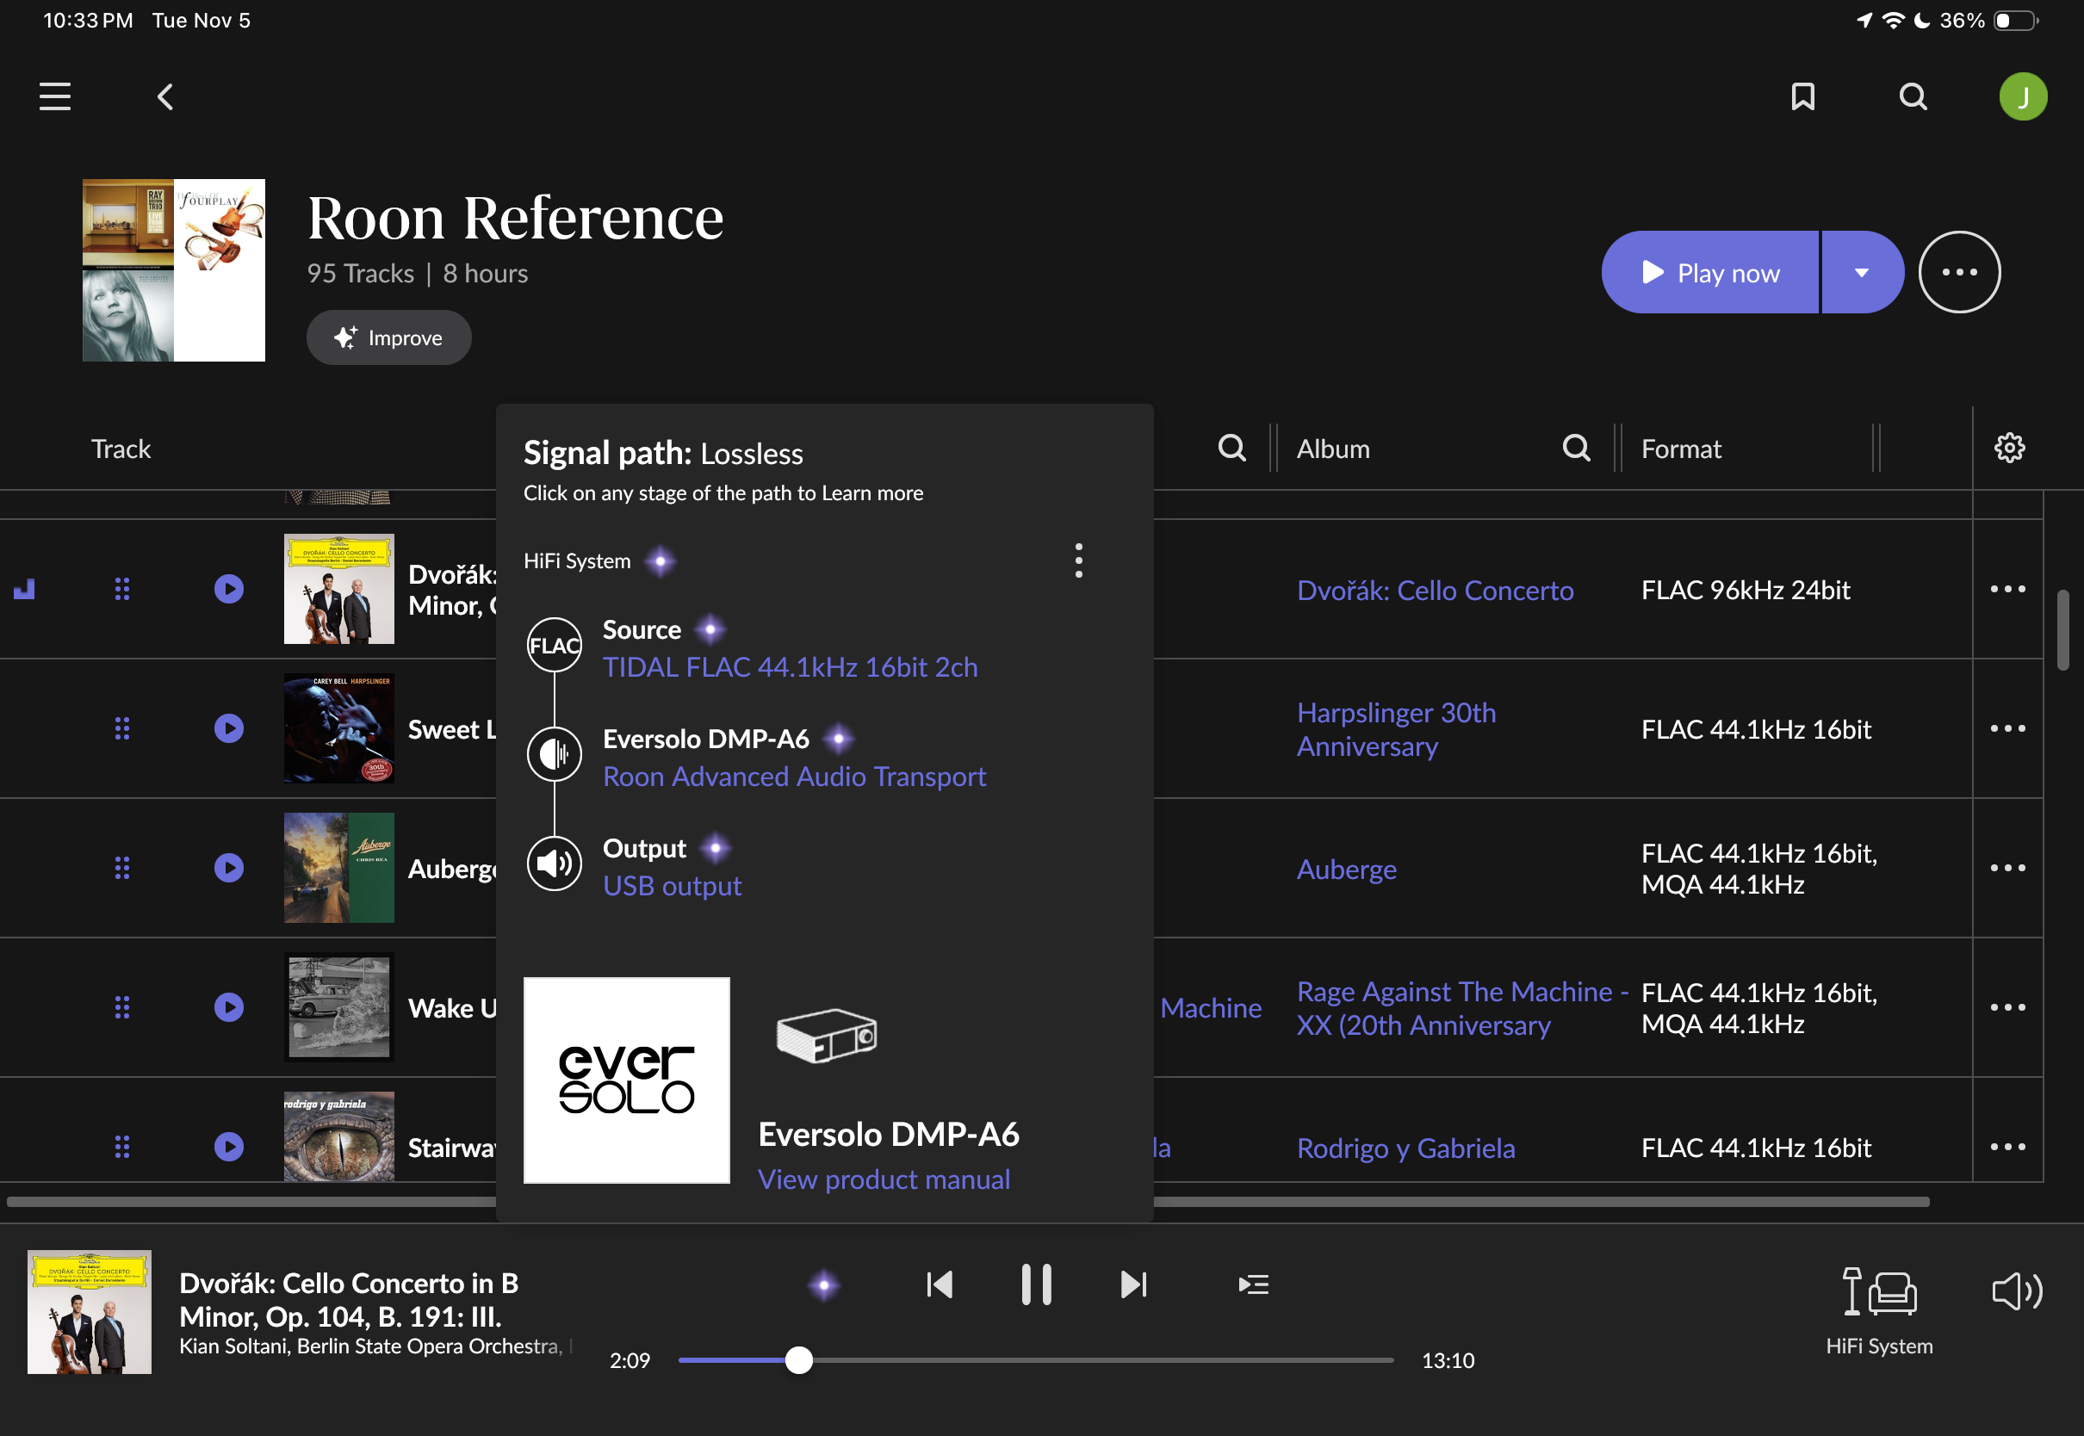Click Roon Advanced Audio Transport stage

click(795, 777)
